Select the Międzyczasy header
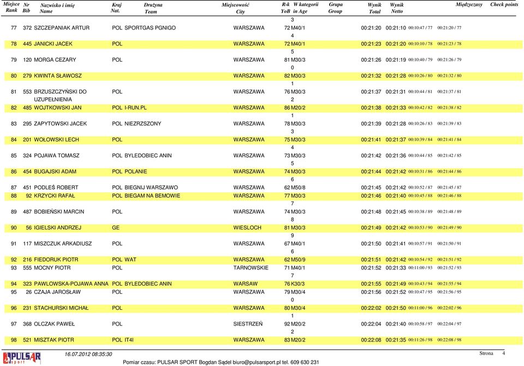 pos(469,5)
